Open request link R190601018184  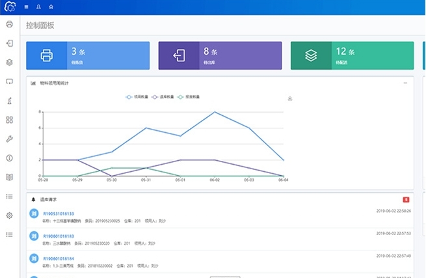click(59, 258)
